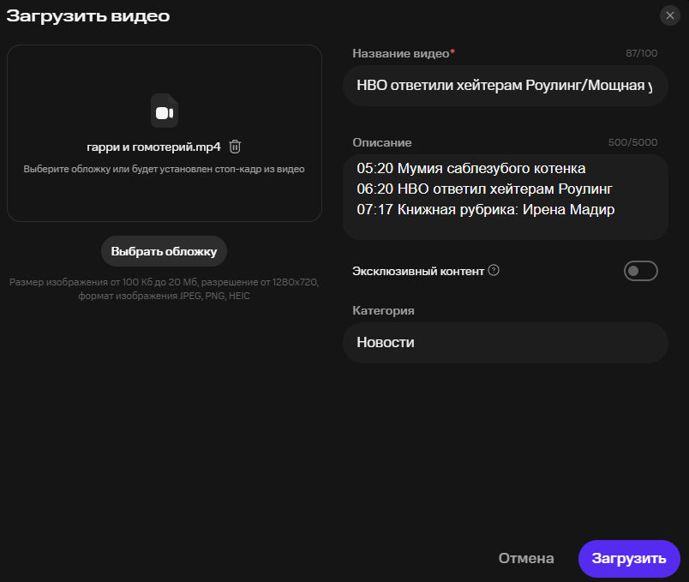Click the Выбрать обложку button
689x582 pixels.
pos(164,251)
